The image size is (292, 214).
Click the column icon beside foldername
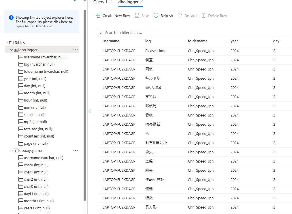click(x=21, y=71)
